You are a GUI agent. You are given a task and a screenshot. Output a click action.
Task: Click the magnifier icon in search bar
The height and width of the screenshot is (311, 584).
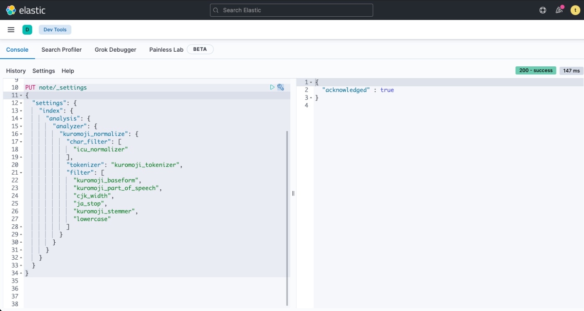pyautogui.click(x=216, y=10)
